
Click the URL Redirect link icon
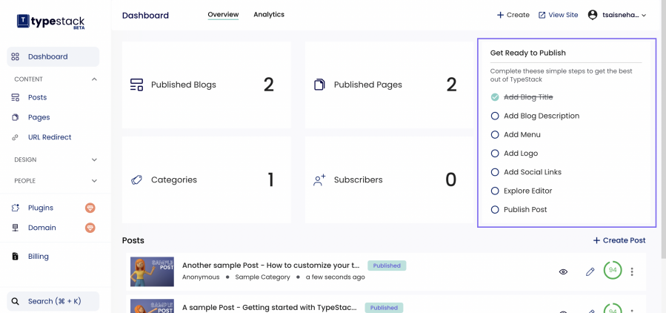[16, 137]
